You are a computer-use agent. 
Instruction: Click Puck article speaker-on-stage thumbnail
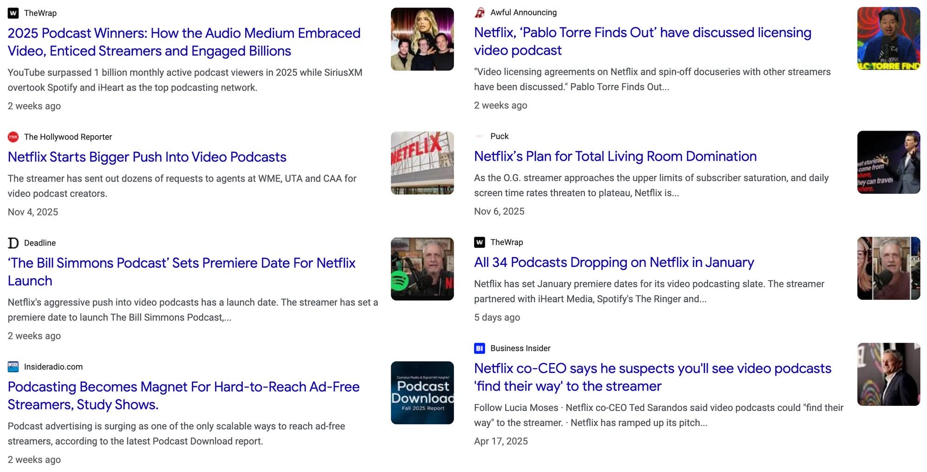click(x=889, y=162)
